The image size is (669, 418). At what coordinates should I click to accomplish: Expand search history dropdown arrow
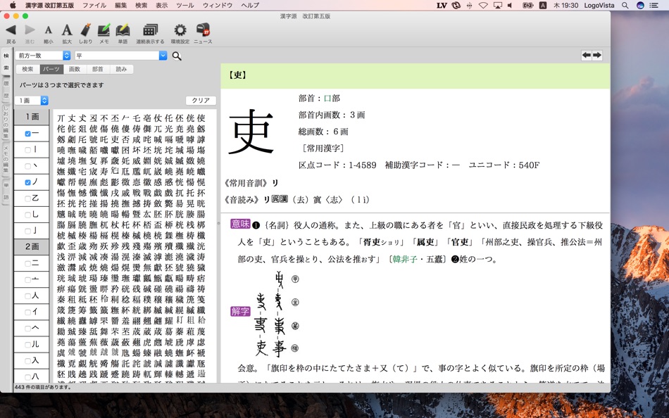click(x=163, y=56)
